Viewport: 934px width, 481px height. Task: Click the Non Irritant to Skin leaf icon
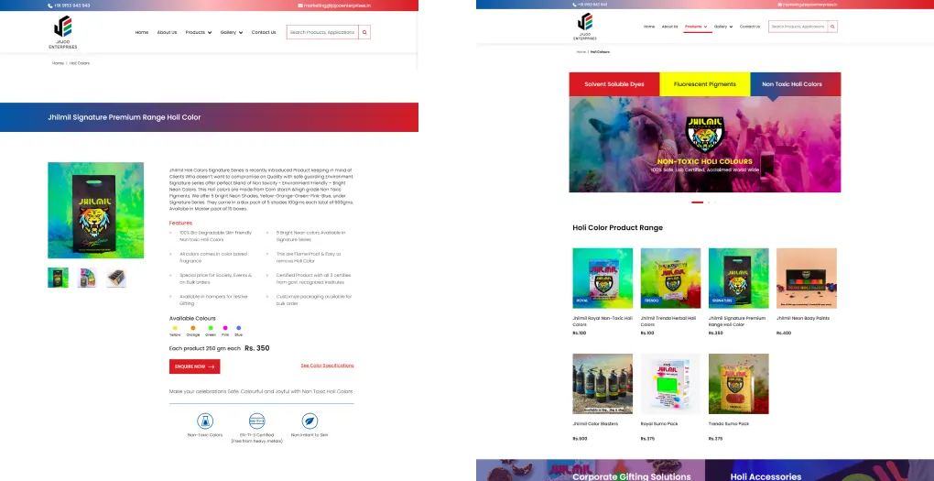point(310,421)
